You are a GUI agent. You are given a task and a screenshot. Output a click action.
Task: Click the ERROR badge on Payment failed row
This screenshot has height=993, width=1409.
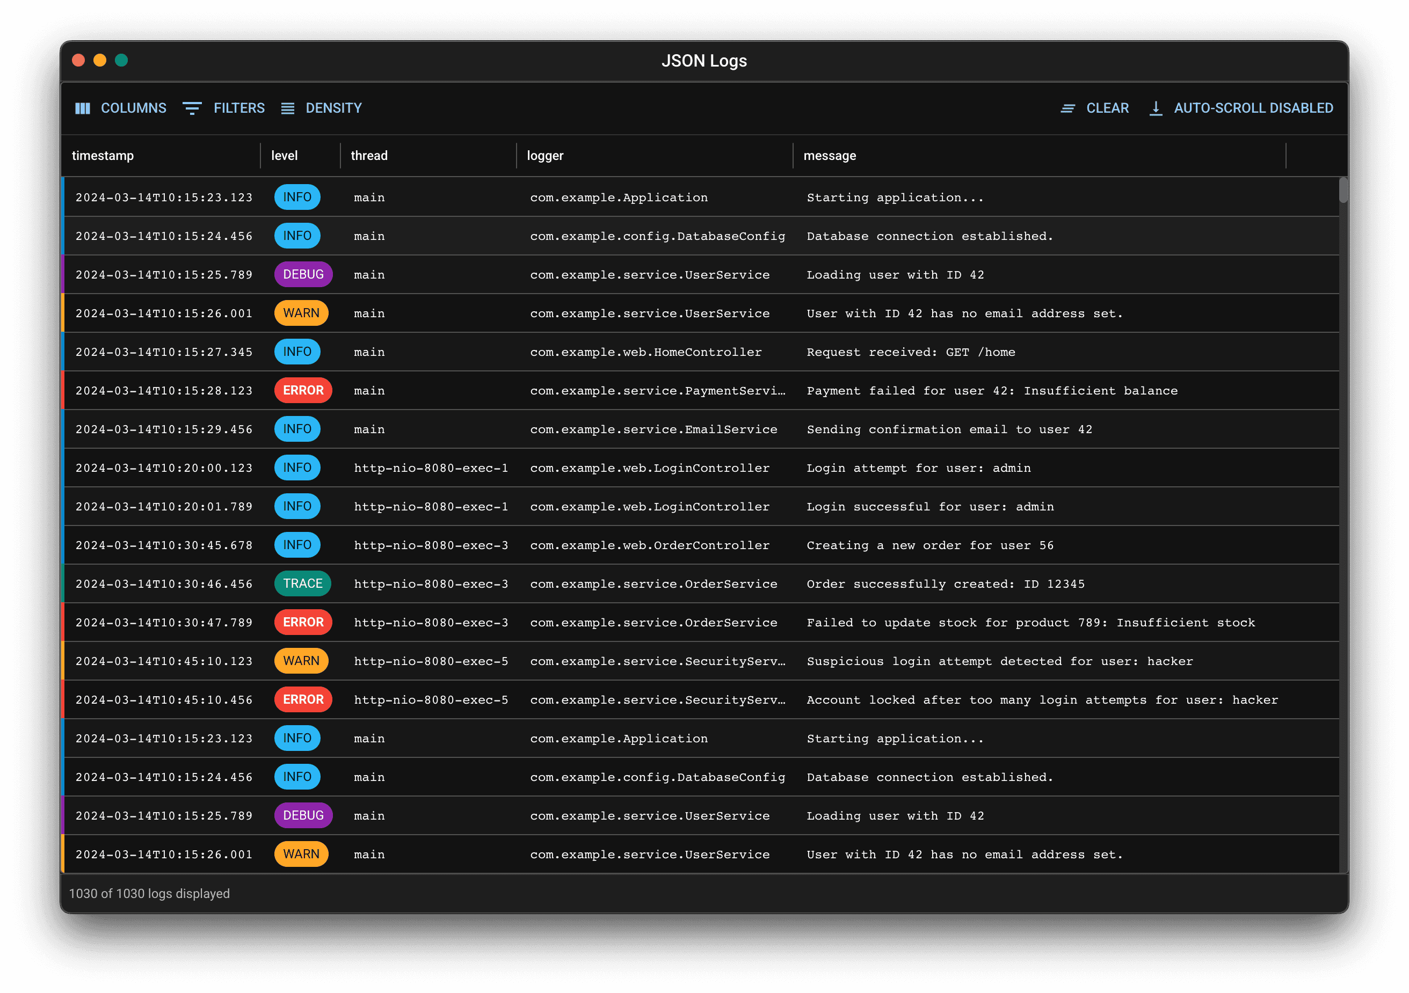303,390
